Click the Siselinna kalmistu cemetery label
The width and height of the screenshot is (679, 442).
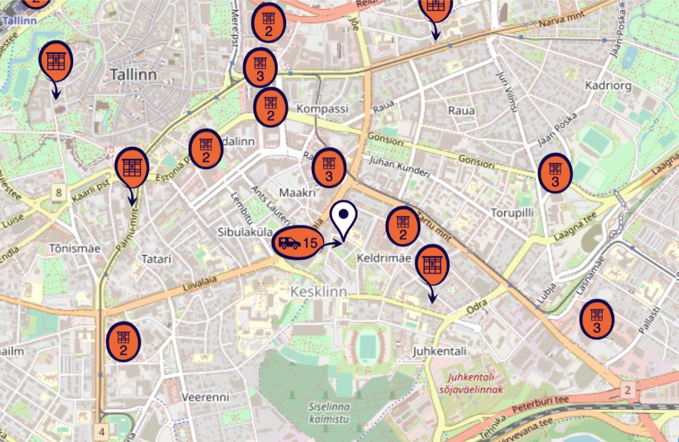coord(329,413)
